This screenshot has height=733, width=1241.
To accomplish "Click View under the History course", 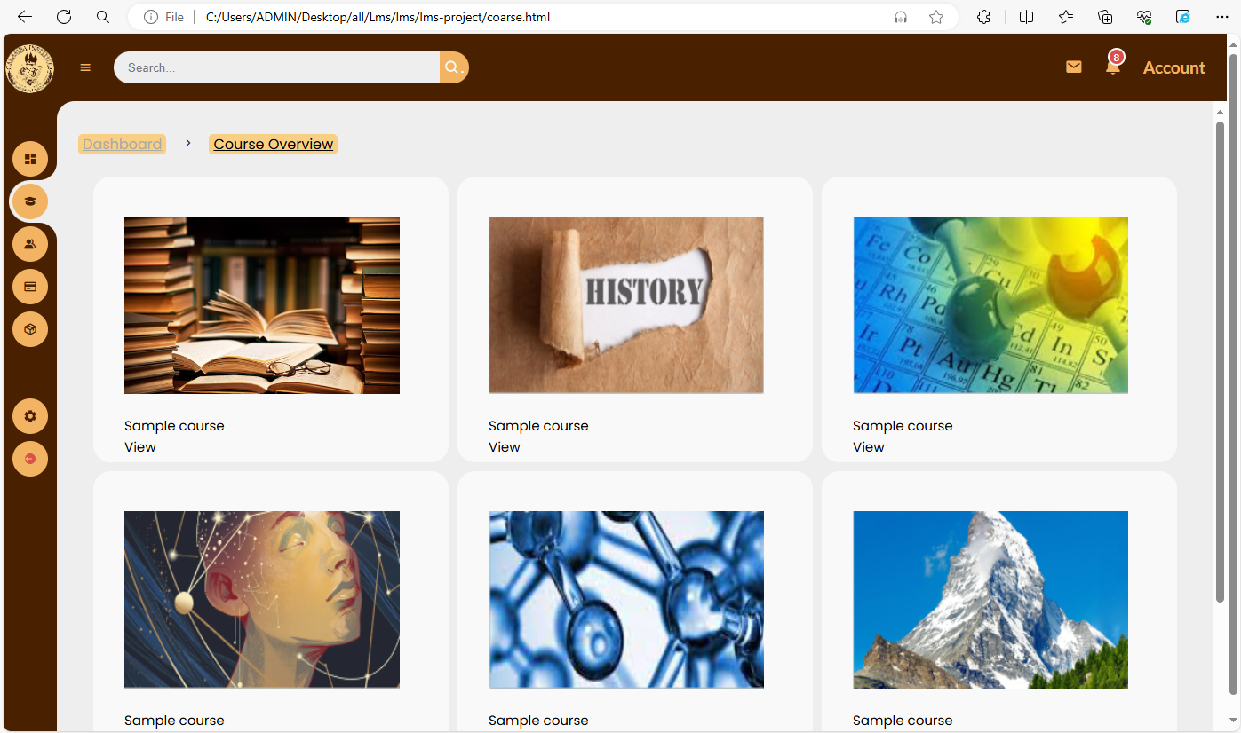I will 505,447.
